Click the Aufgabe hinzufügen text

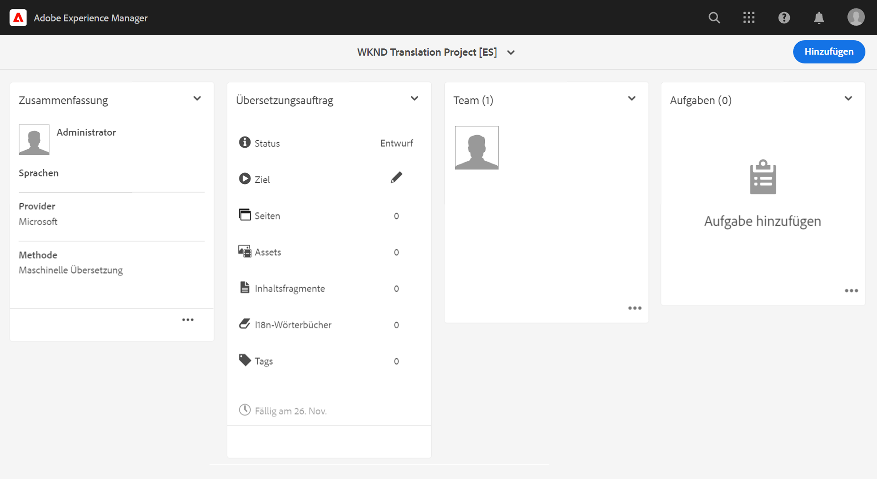[x=763, y=221]
